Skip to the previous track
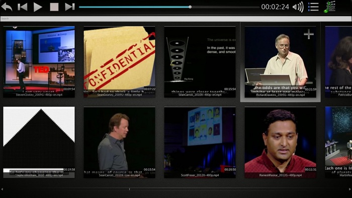 23,7
